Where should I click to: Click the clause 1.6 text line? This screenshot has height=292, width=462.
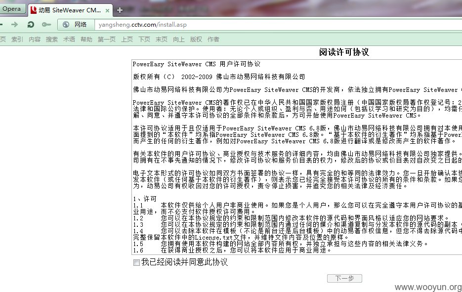tap(232, 250)
